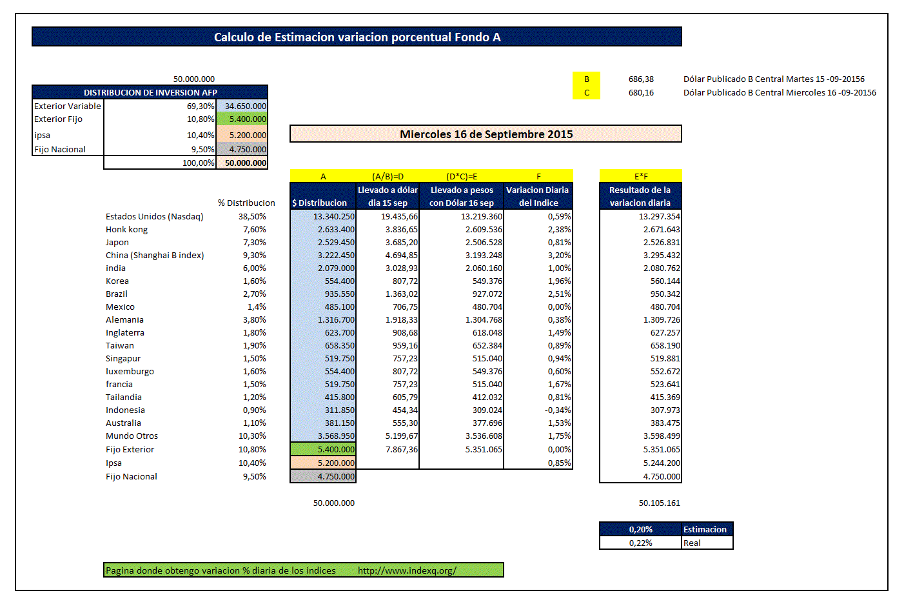
Task: Click the "Estados Unidos (Nasdaq)" row label
Action: click(x=155, y=217)
